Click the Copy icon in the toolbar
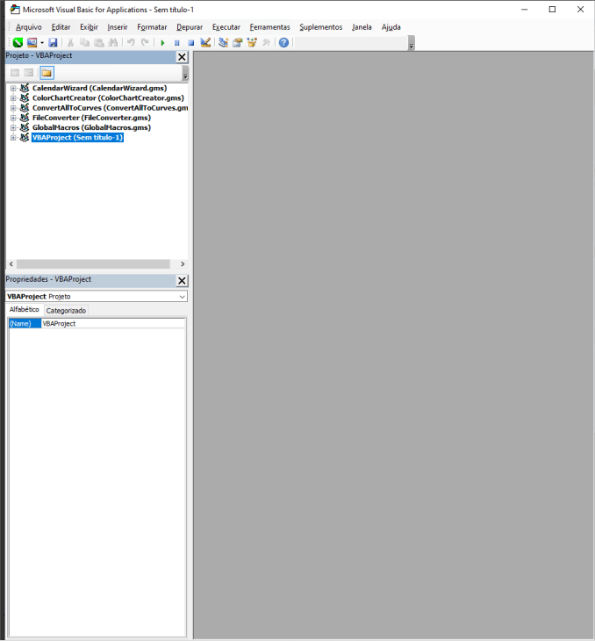The width and height of the screenshot is (595, 641). [x=84, y=42]
